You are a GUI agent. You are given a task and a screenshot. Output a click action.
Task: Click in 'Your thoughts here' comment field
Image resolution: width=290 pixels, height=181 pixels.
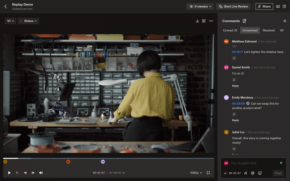[x=254, y=163]
